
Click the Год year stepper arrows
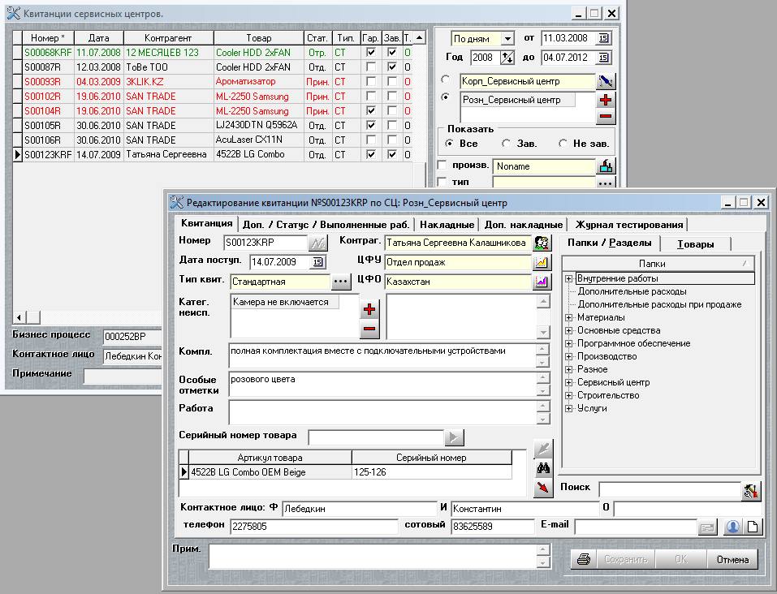(x=507, y=58)
